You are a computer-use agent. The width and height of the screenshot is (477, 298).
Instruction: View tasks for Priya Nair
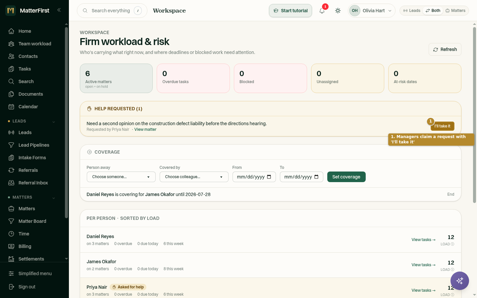[x=423, y=290]
